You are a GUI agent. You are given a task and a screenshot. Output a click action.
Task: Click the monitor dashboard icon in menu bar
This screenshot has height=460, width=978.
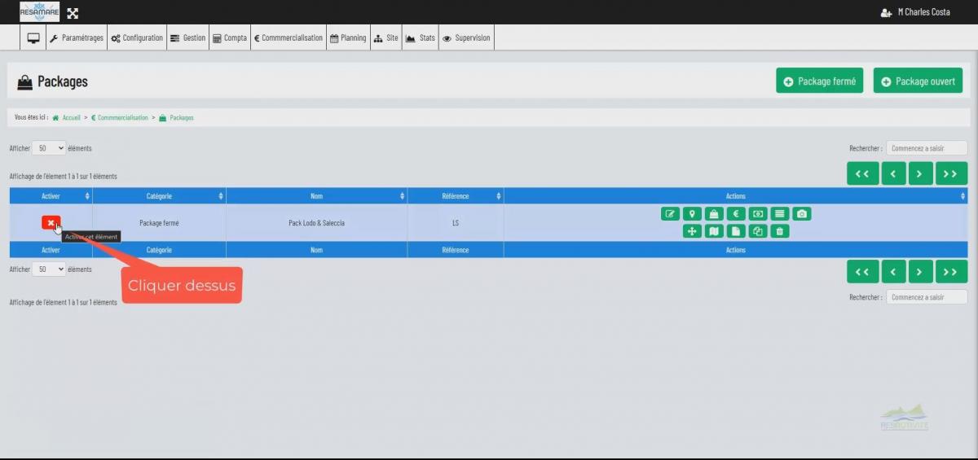click(33, 37)
